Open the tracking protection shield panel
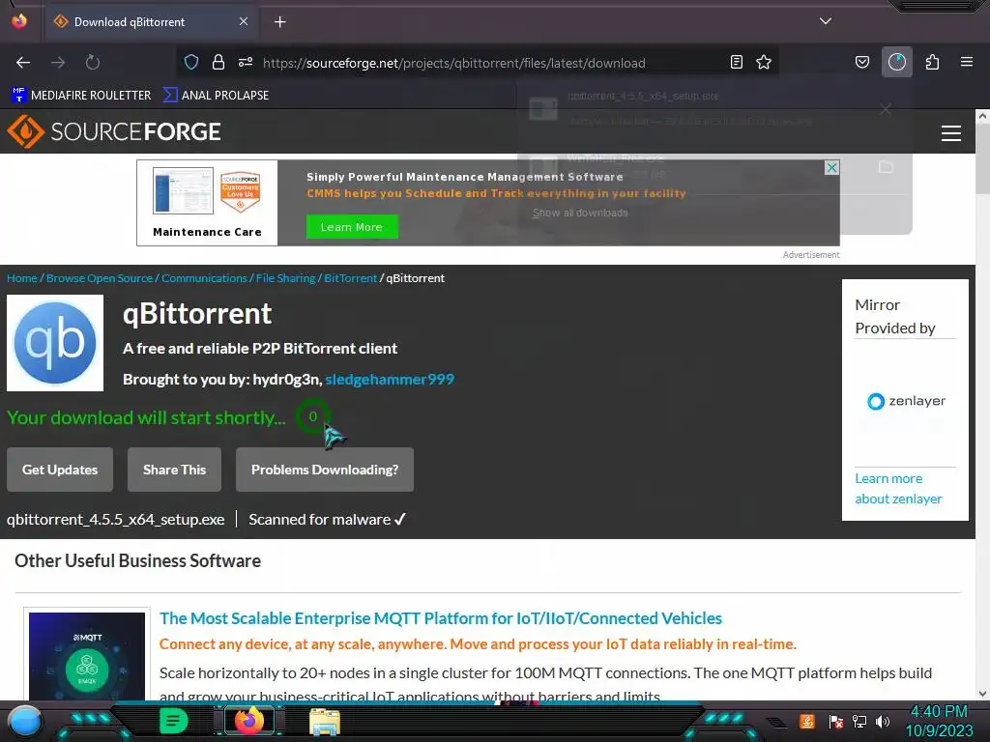 point(191,62)
